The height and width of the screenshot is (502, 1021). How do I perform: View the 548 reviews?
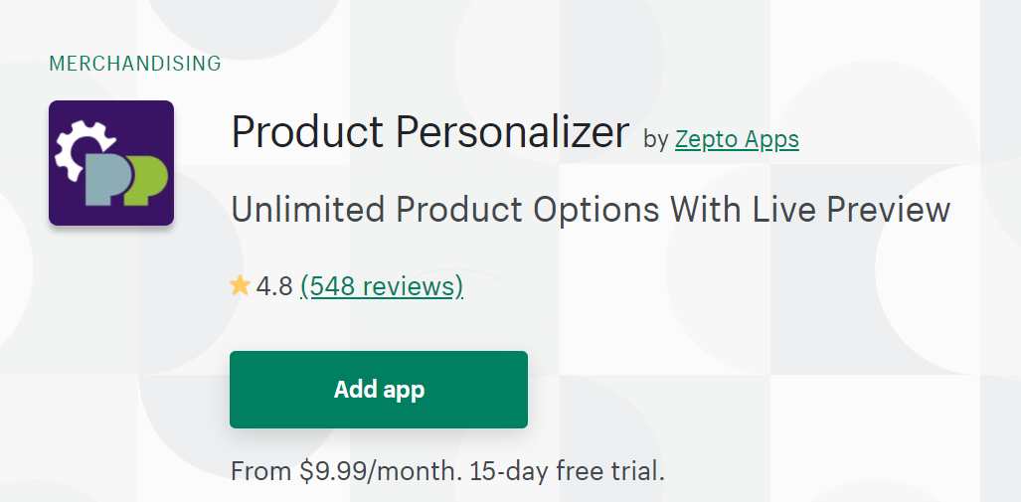coord(382,286)
